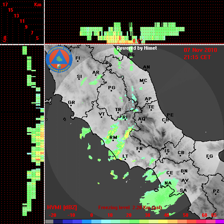The image size is (224, 224).
Task: Click the '7' km height label
Action: (32, 33)
